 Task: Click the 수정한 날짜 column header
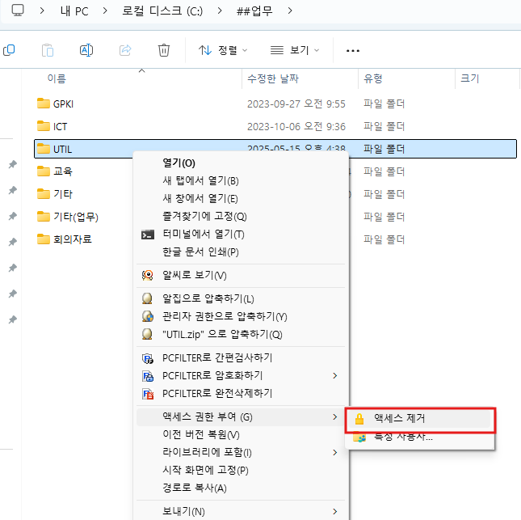point(273,78)
